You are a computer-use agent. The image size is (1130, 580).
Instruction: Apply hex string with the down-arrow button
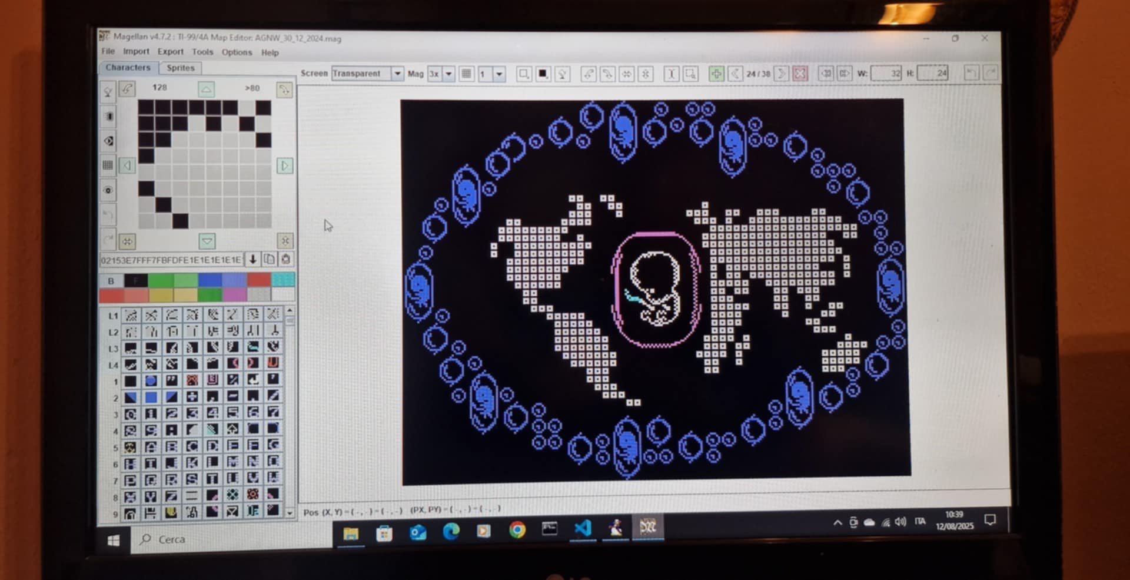(252, 259)
